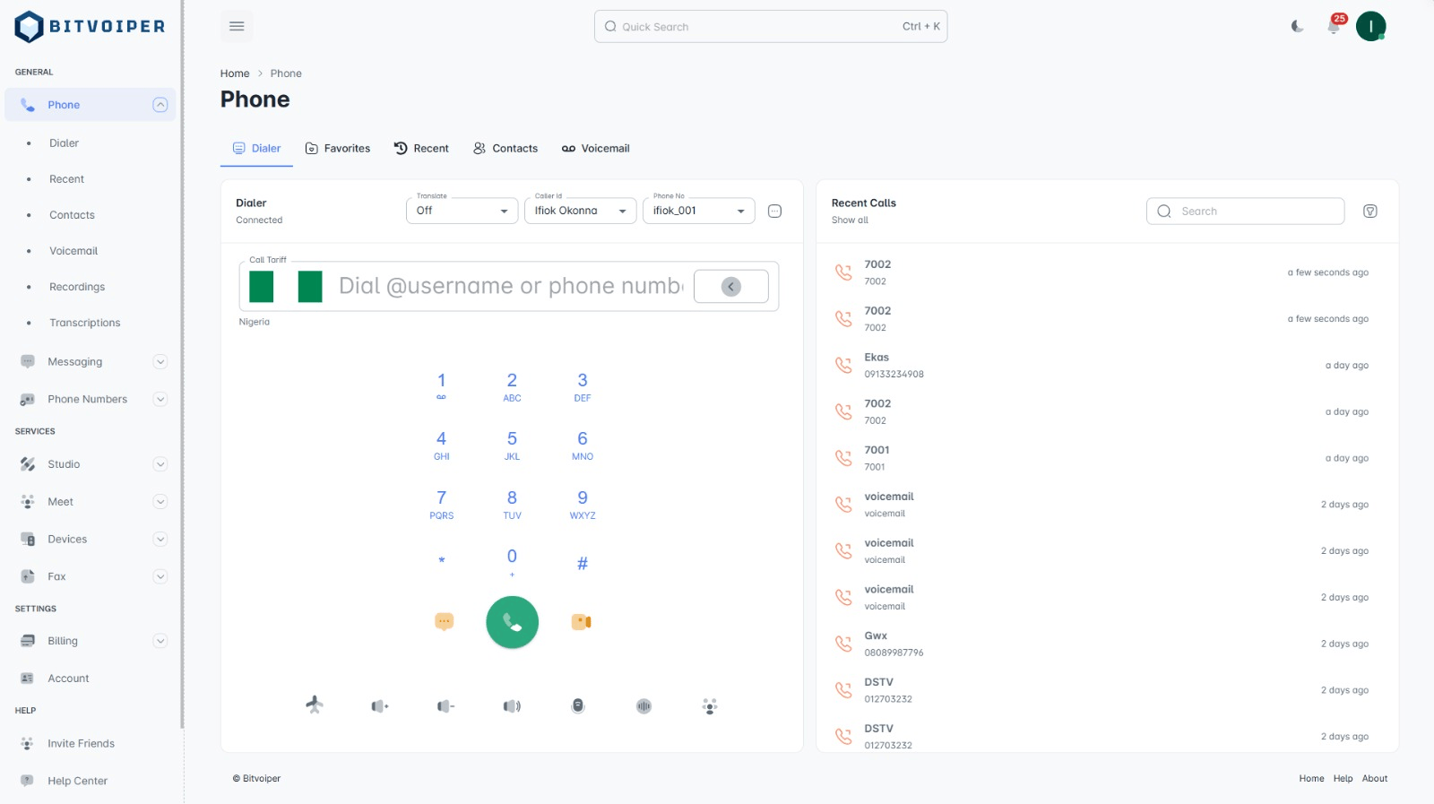
Task: Open the Caller Id dropdown
Action: 580,211
